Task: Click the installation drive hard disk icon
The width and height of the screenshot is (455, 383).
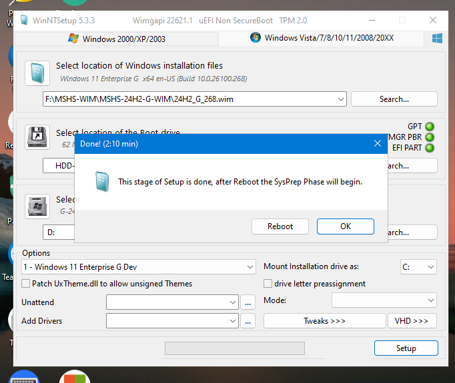Action: (37, 206)
